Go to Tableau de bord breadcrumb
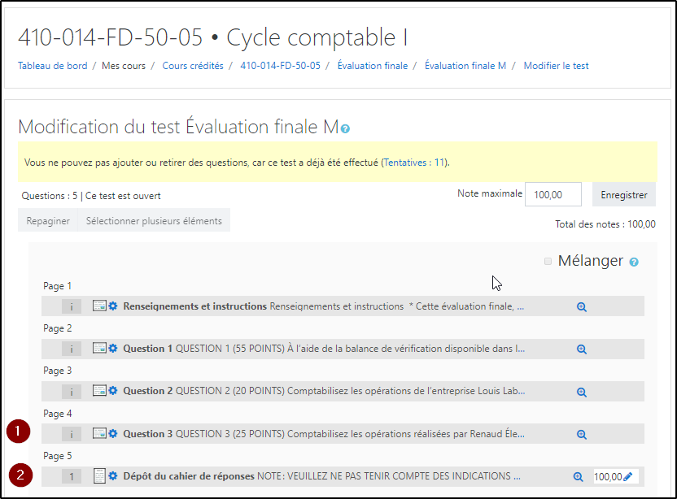 (53, 66)
